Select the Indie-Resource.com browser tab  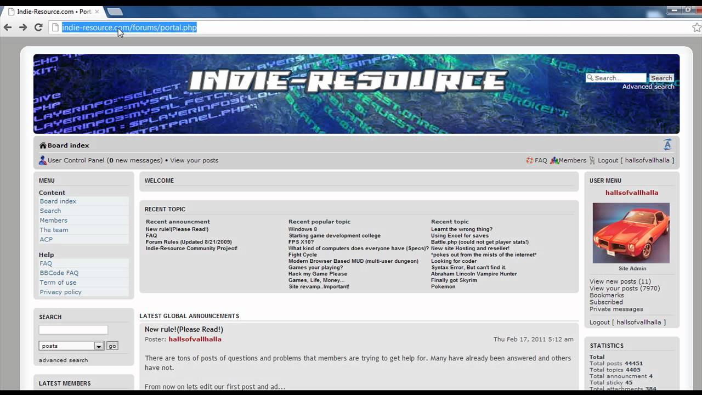[54, 12]
